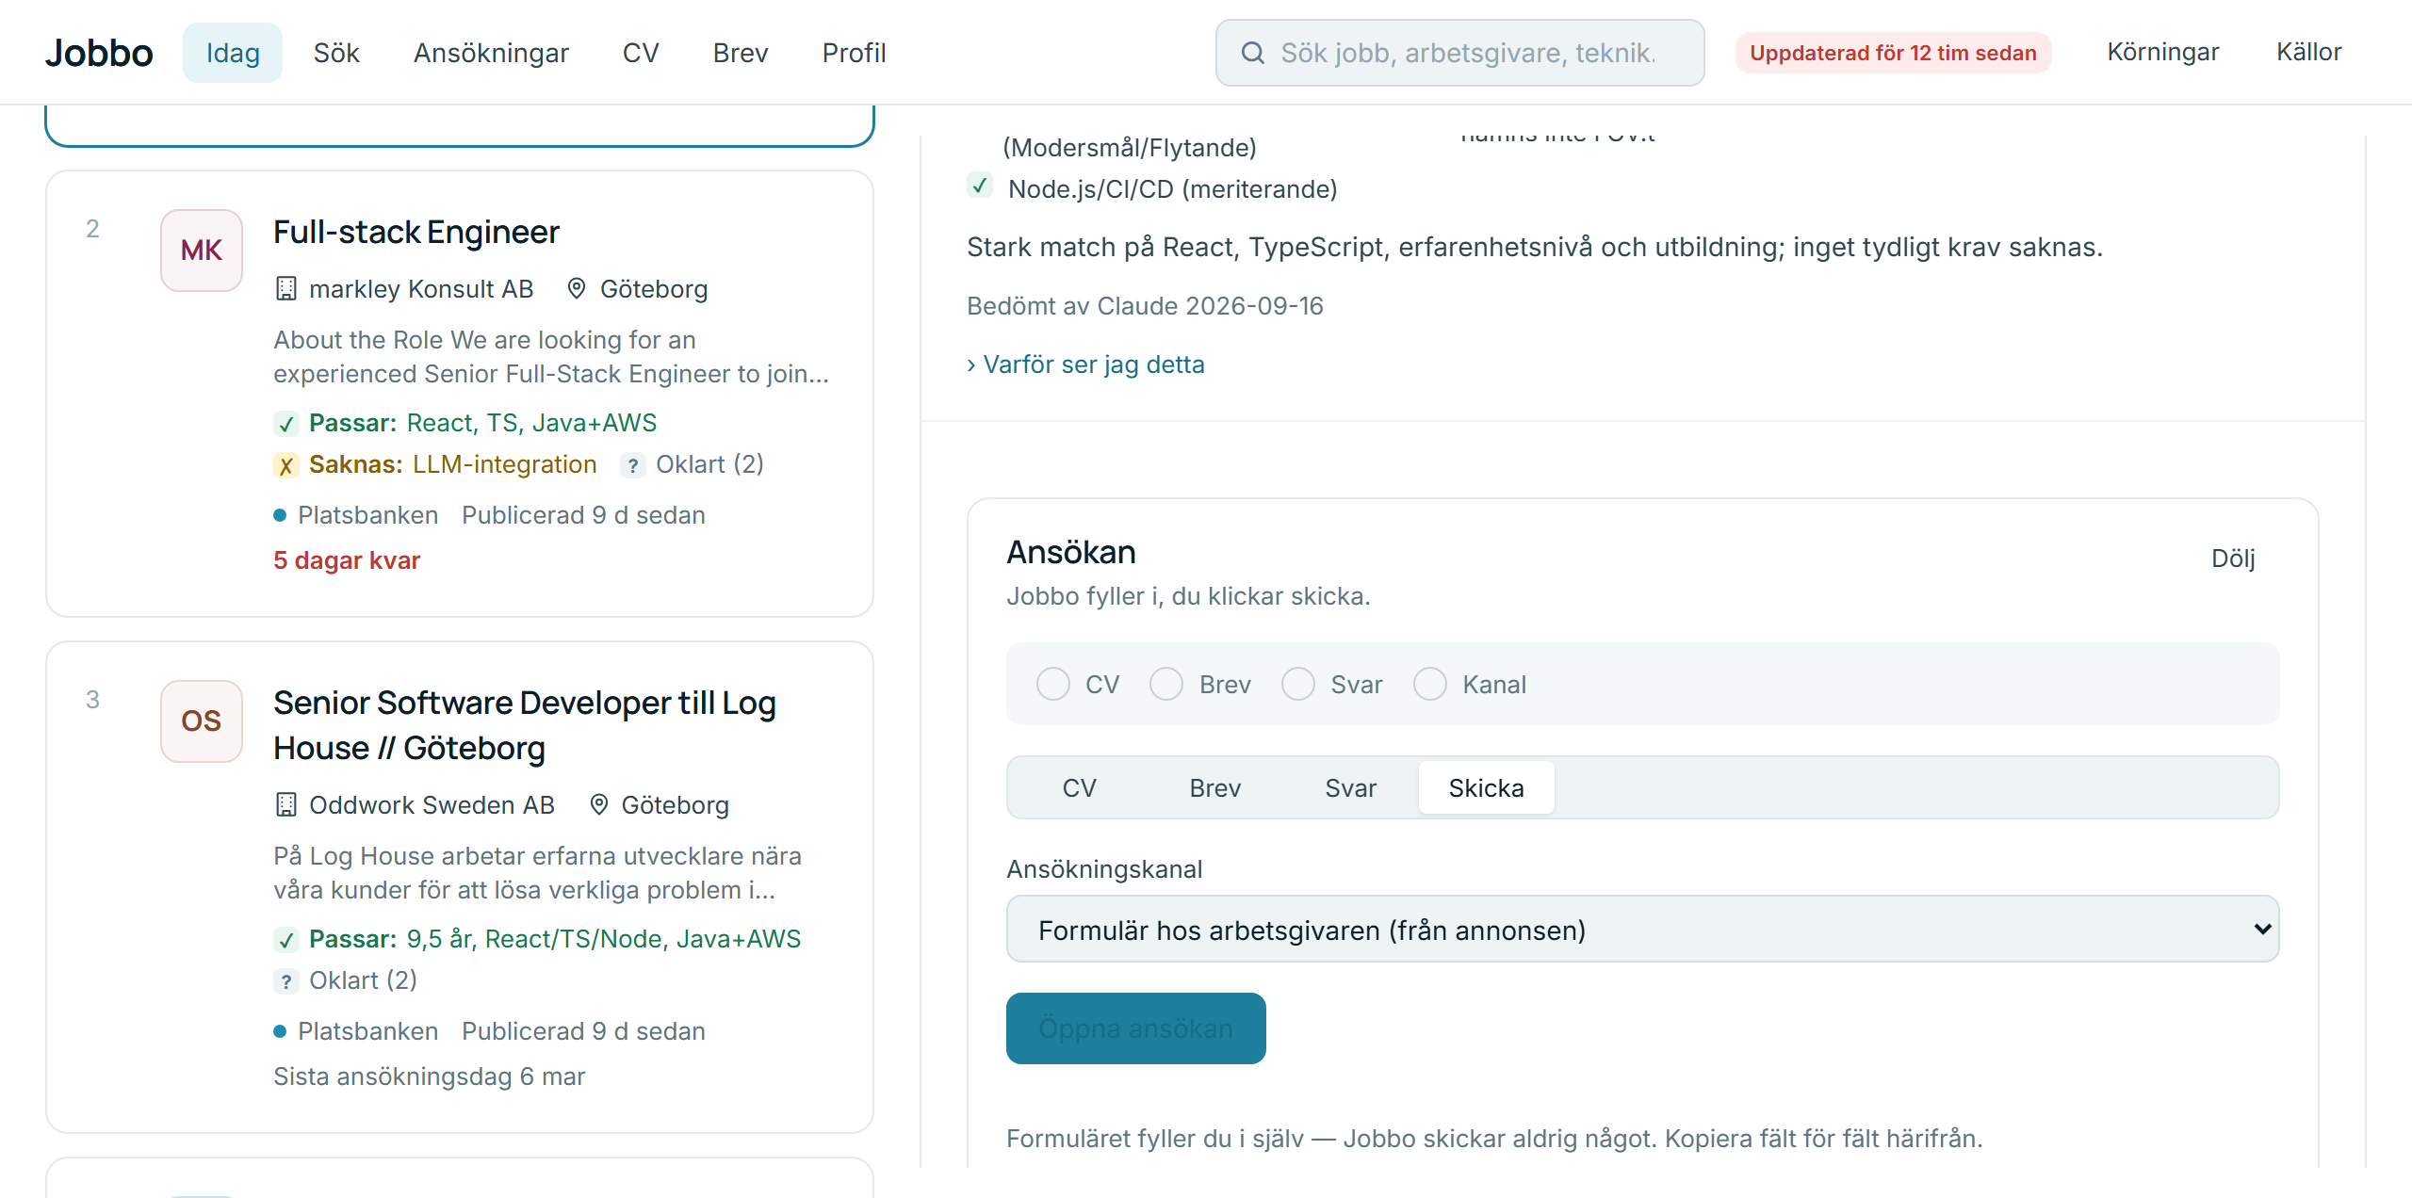The height and width of the screenshot is (1198, 2412).
Task: Click green check icon beside Node.js/CI/CD
Action: pos(980,186)
